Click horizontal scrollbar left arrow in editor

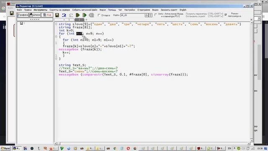coord(56,143)
